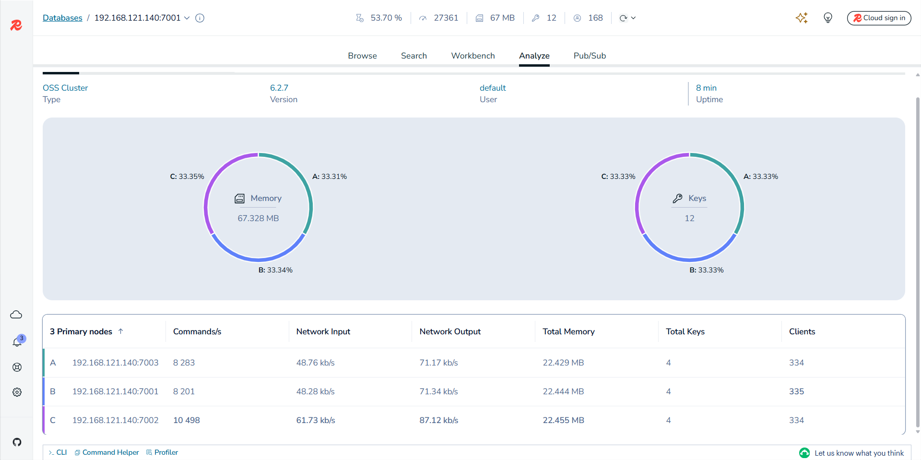This screenshot has width=921, height=460.
Task: Click the memory icon inside the Memory donut
Action: coord(239,199)
